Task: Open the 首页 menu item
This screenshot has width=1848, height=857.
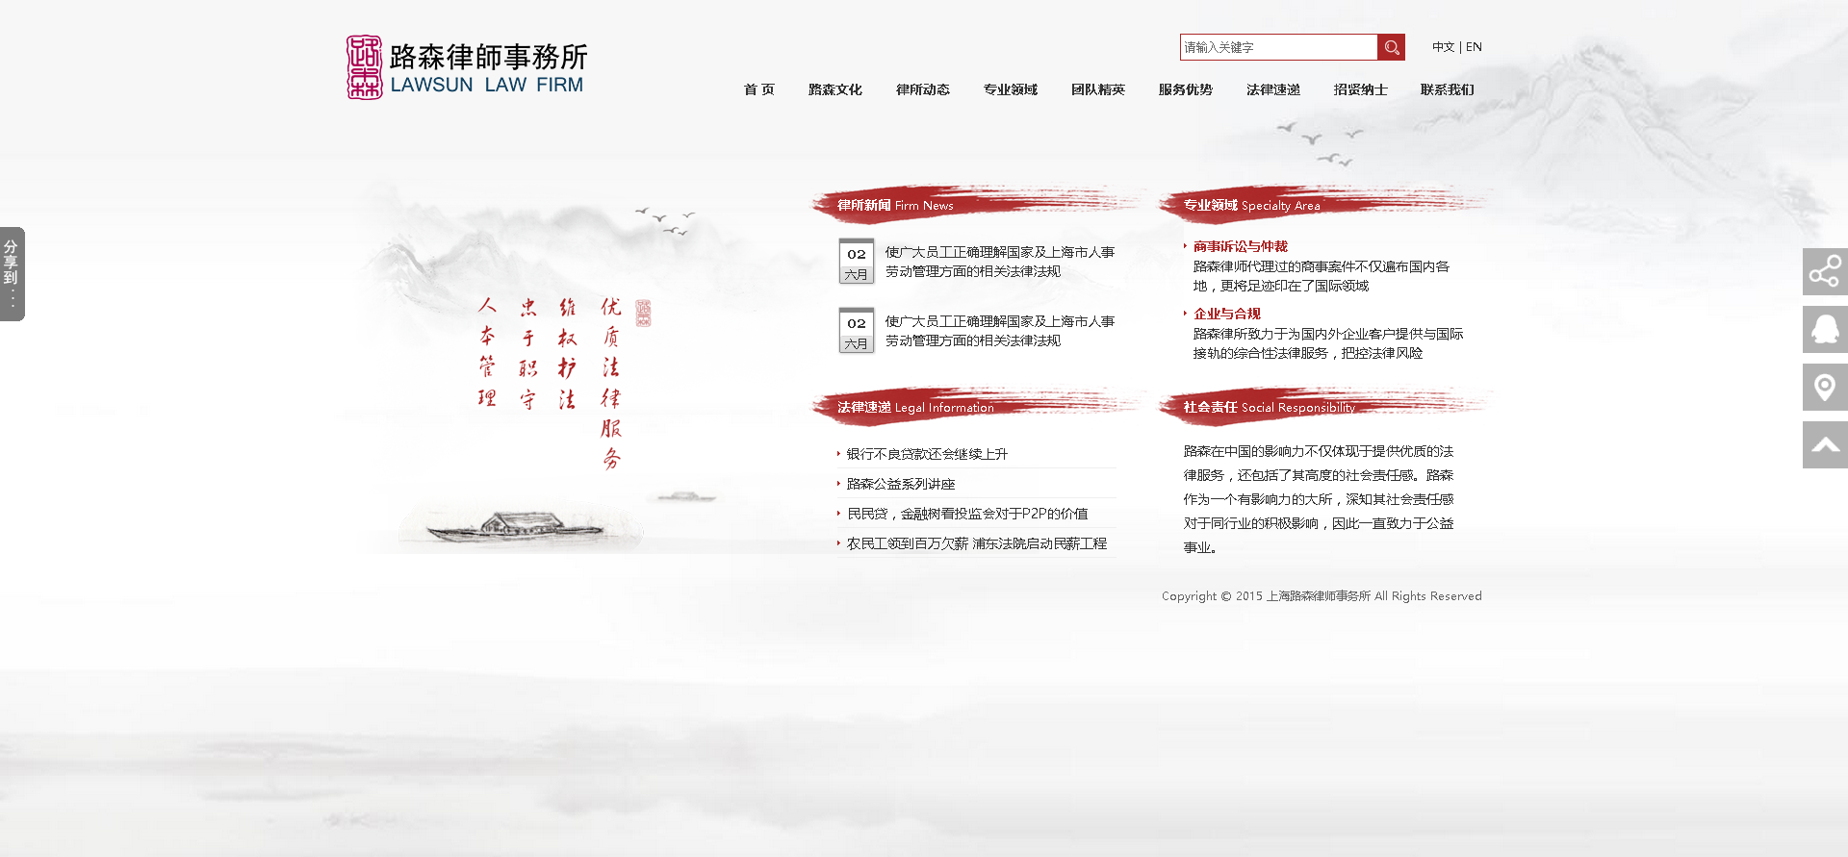Action: coord(758,89)
